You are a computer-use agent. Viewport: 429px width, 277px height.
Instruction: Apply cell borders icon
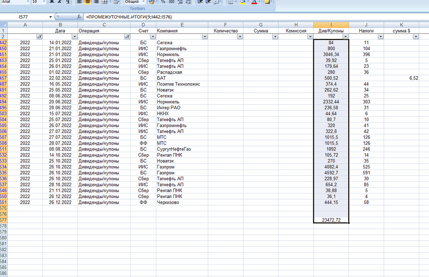pos(230,2)
